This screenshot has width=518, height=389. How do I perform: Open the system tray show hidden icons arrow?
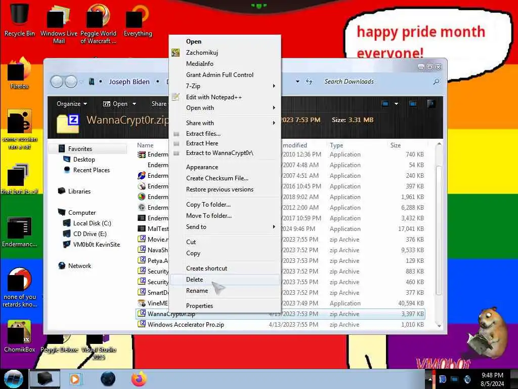point(430,379)
